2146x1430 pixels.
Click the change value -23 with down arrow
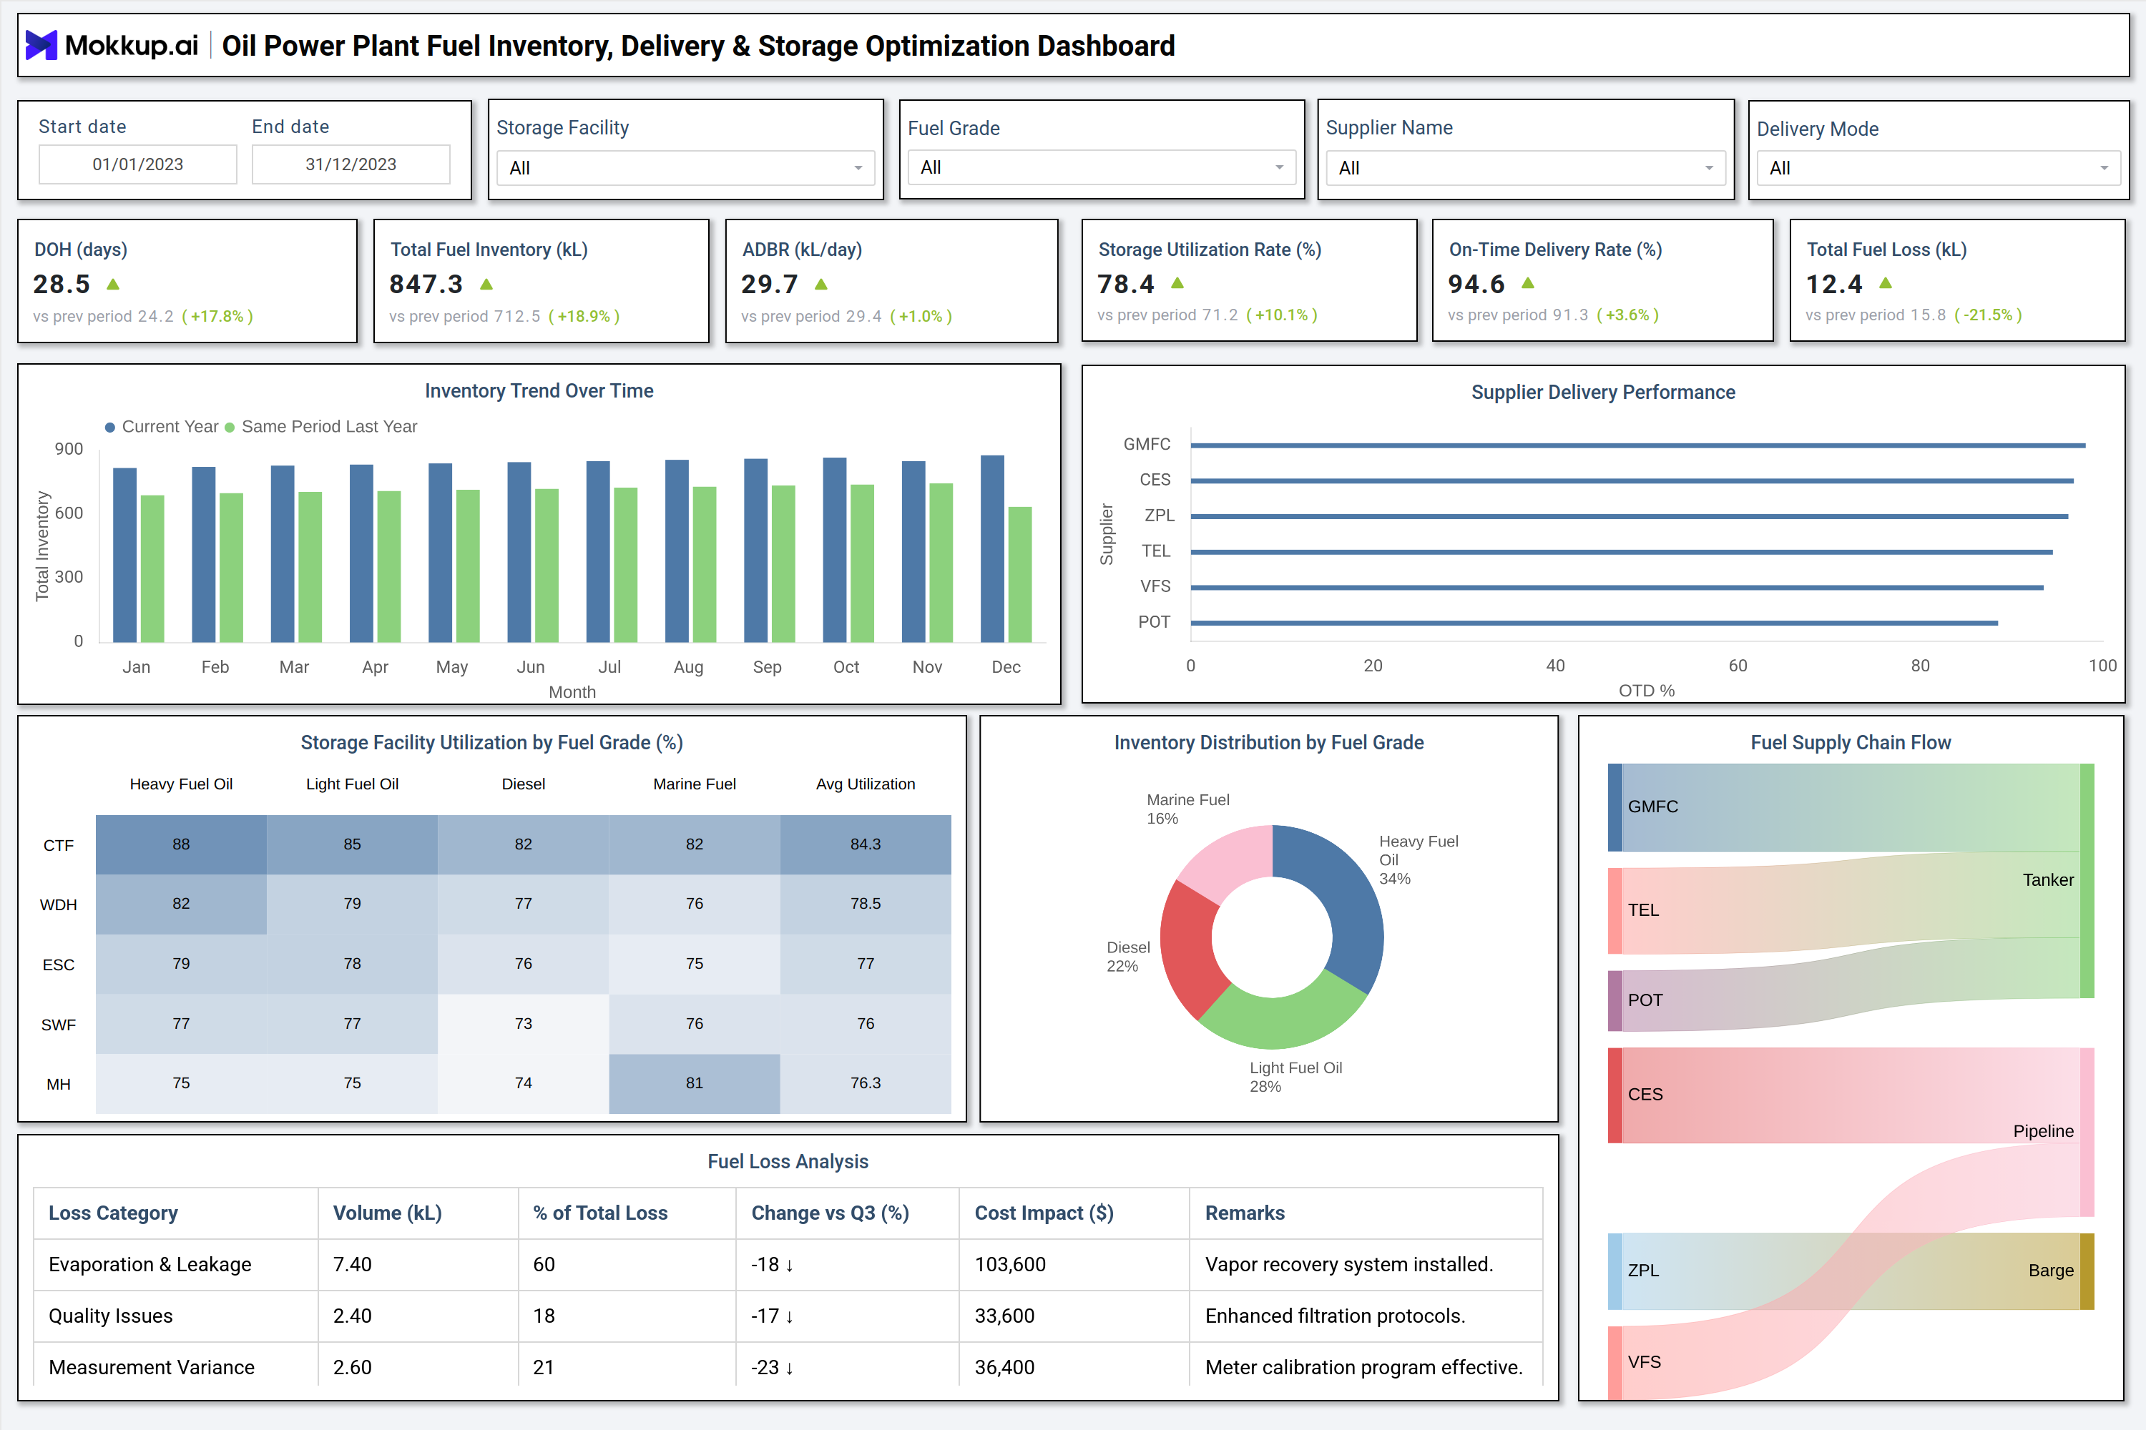[773, 1367]
